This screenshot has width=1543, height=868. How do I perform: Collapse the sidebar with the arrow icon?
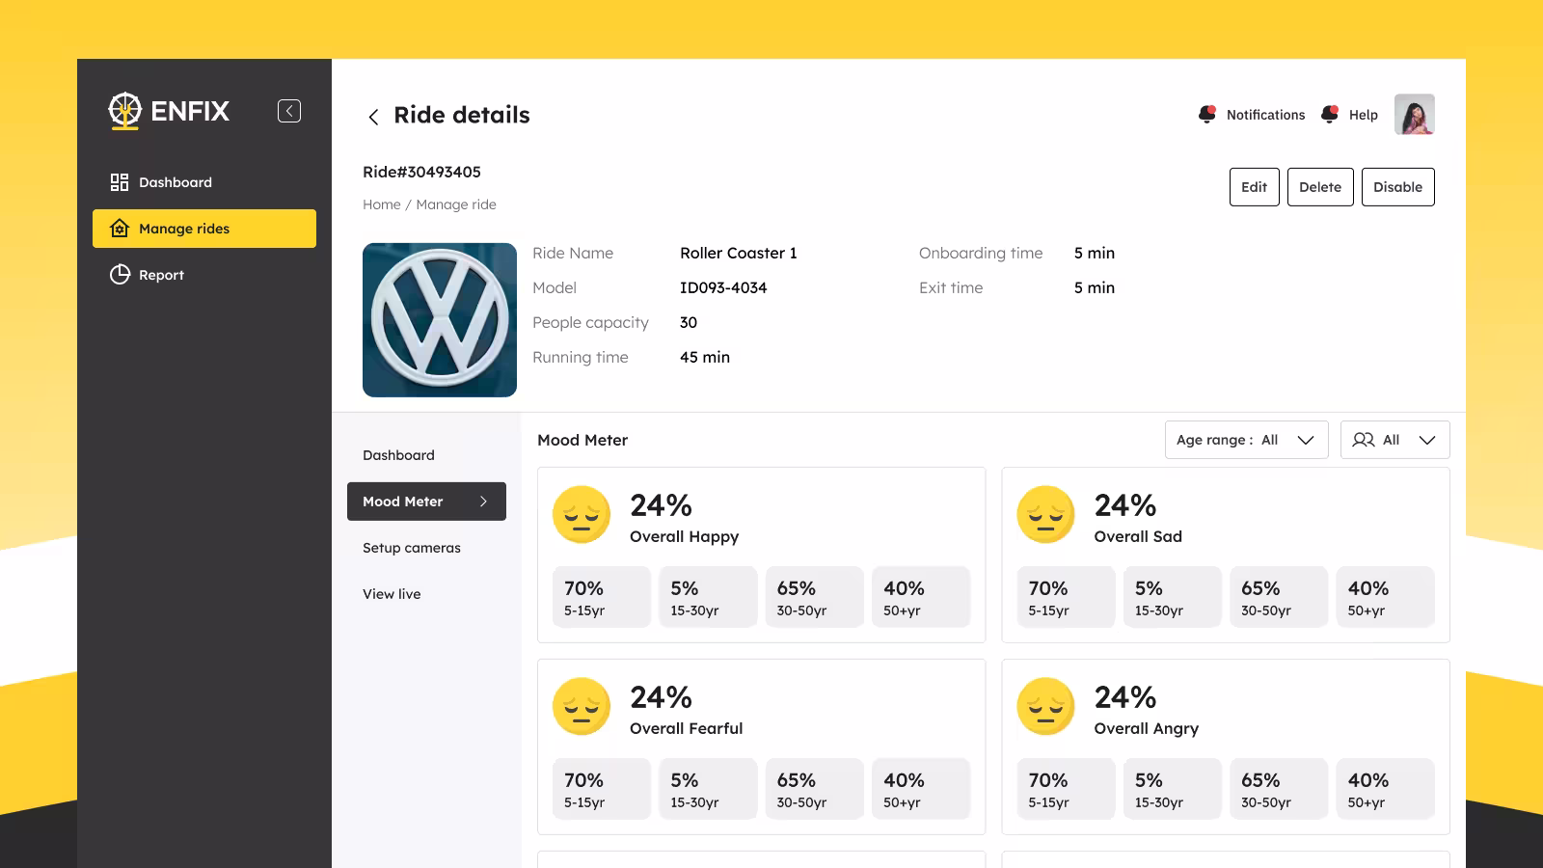pyautogui.click(x=289, y=111)
